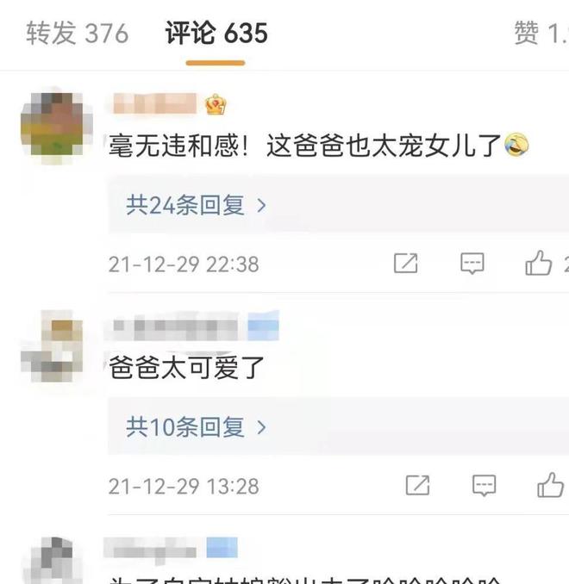Like the 爸爸太可爱了 comment
This screenshot has height=584, width=569.
550,484
